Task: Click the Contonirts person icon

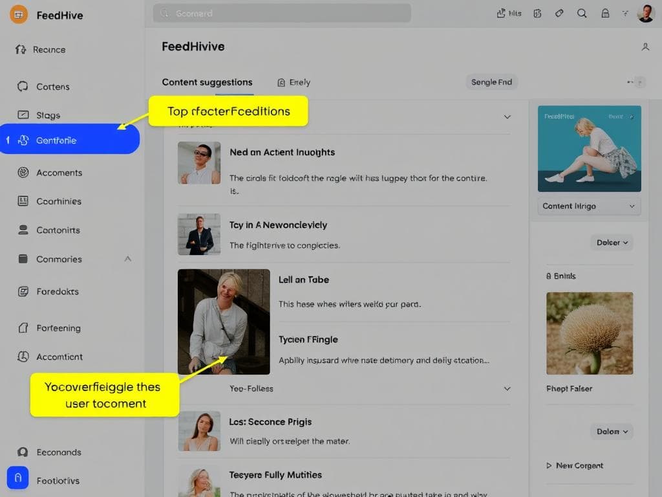Action: tap(23, 230)
